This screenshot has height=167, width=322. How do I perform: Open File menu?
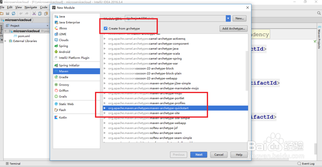(2, 7)
